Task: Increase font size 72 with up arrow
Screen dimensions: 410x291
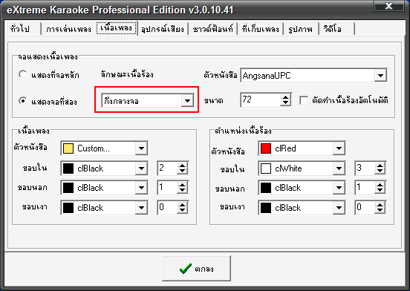Action: click(x=285, y=97)
